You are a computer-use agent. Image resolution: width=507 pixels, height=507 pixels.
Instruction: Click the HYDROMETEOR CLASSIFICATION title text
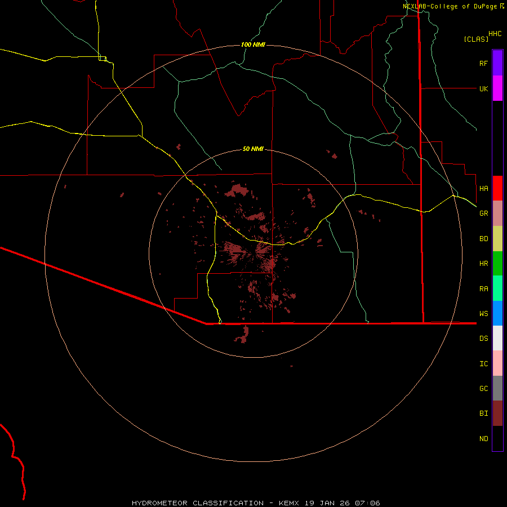pyautogui.click(x=198, y=503)
